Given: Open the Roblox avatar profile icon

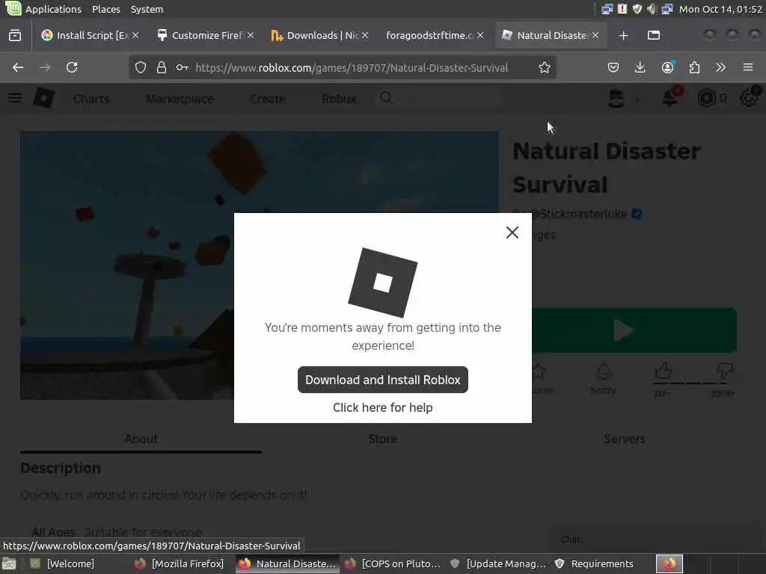Looking at the screenshot, I should tap(616, 99).
